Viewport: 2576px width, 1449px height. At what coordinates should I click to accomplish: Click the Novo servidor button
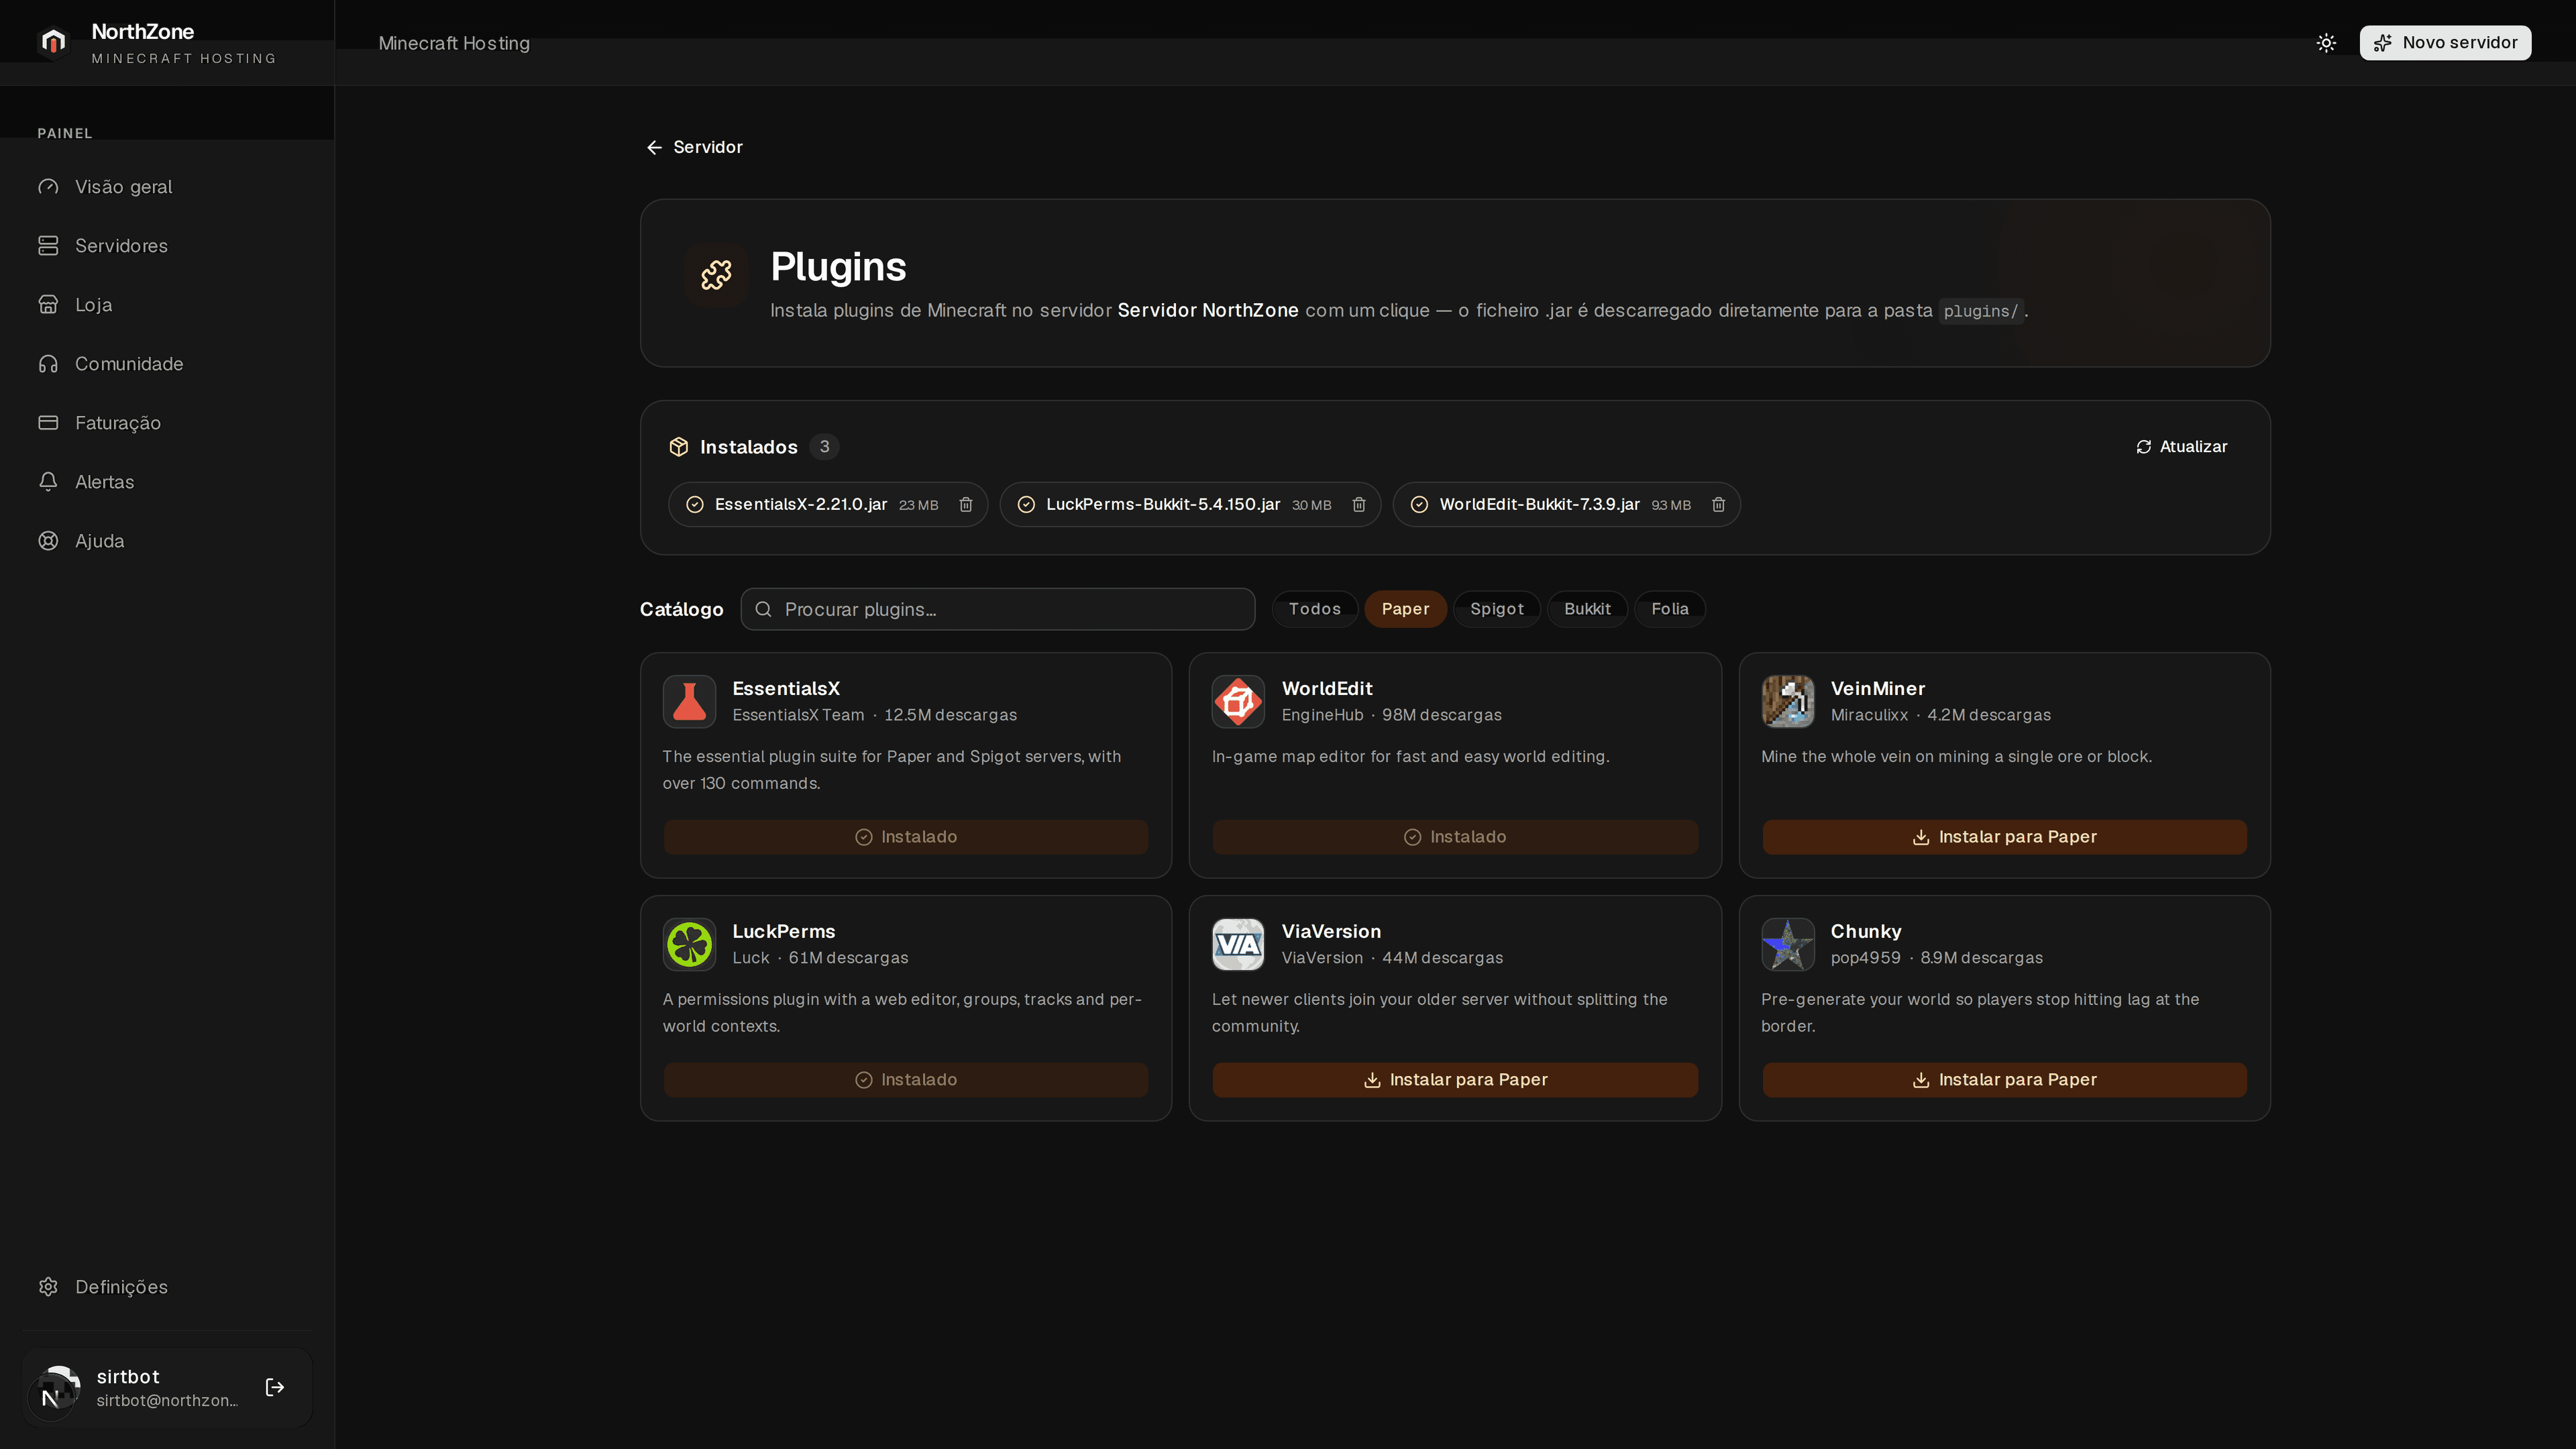pyautogui.click(x=2445, y=43)
